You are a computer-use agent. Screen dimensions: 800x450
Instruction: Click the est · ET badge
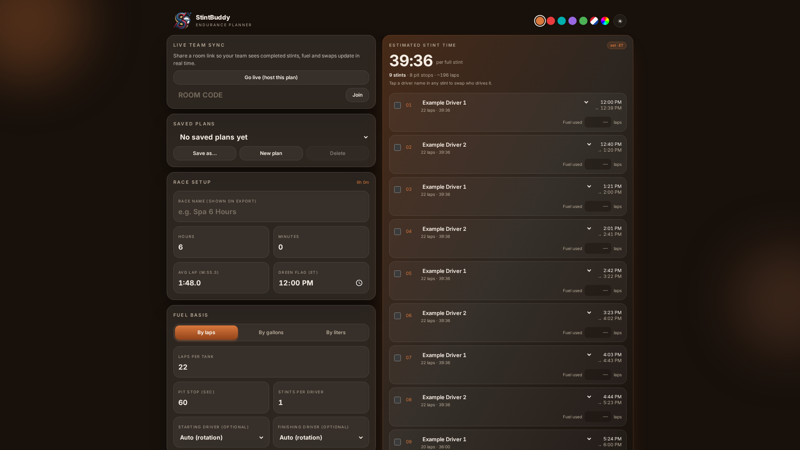617,45
